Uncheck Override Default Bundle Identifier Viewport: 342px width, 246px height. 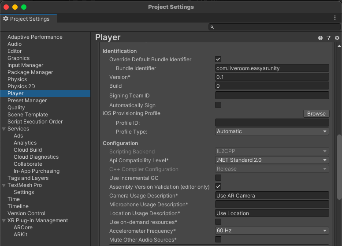click(x=218, y=60)
